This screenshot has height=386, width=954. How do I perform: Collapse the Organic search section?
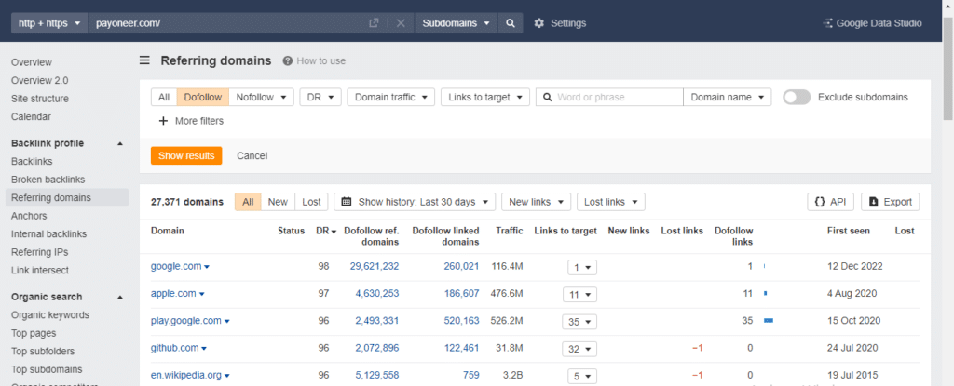(x=120, y=298)
